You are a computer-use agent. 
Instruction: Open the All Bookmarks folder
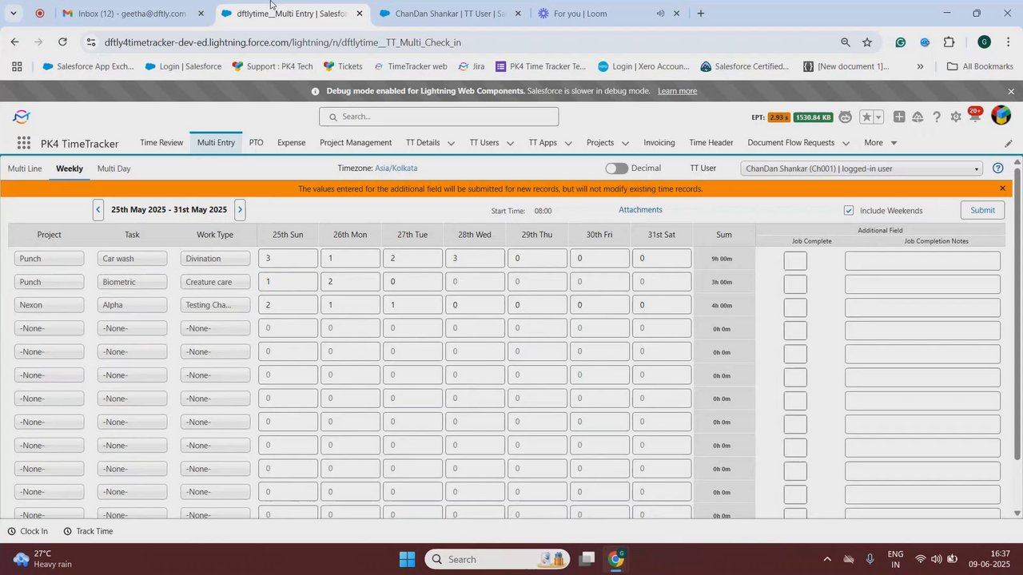[980, 67]
